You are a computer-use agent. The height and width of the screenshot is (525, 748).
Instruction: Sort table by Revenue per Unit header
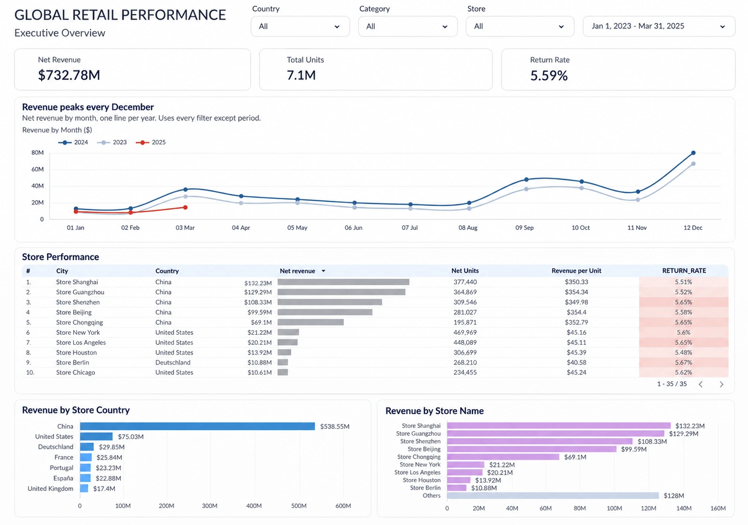point(576,271)
